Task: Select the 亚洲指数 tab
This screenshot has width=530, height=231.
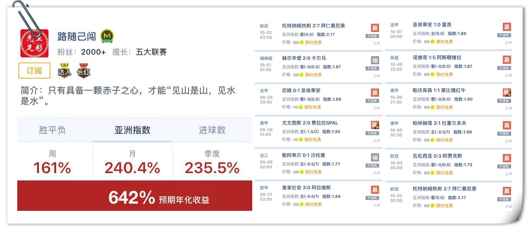Action: [132, 130]
